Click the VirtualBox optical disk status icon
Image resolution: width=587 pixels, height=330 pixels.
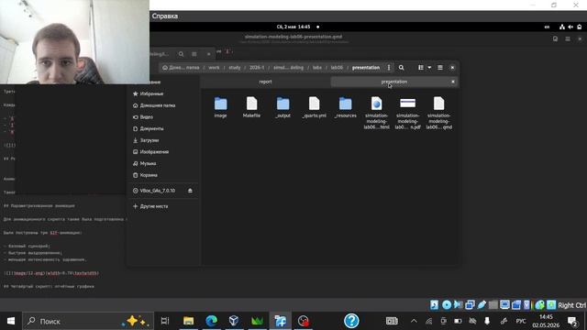click(x=447, y=305)
